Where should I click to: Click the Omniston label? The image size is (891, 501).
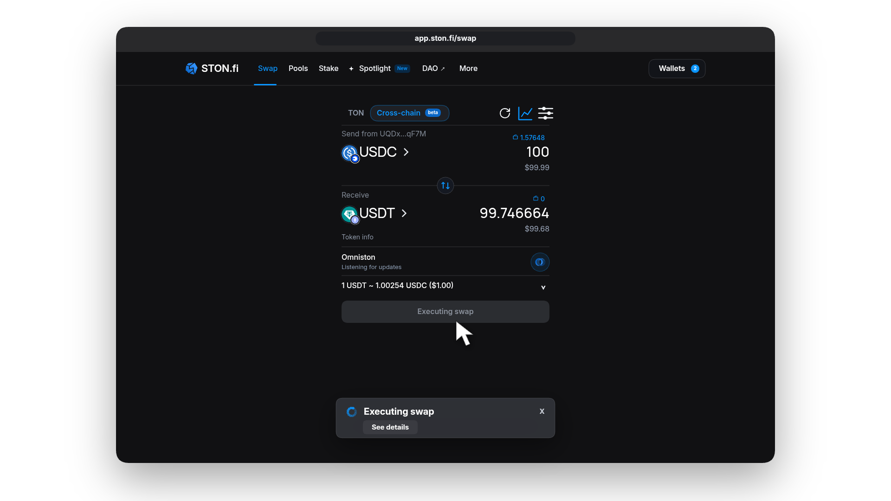click(358, 257)
